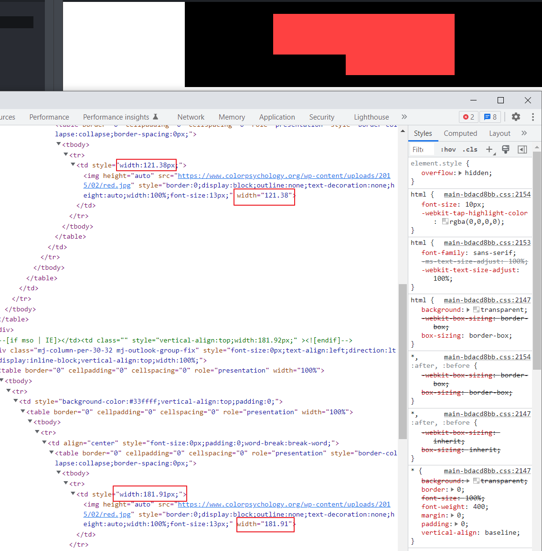Open main-bdacd8bb.css:2154 stylesheet link
Viewport: 542px width, 551px height.
[487, 194]
